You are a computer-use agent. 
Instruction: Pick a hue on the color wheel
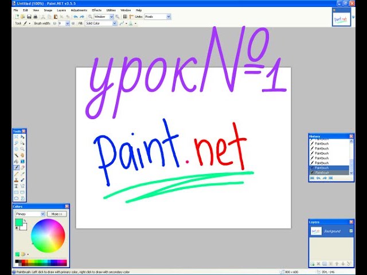click(x=48, y=235)
